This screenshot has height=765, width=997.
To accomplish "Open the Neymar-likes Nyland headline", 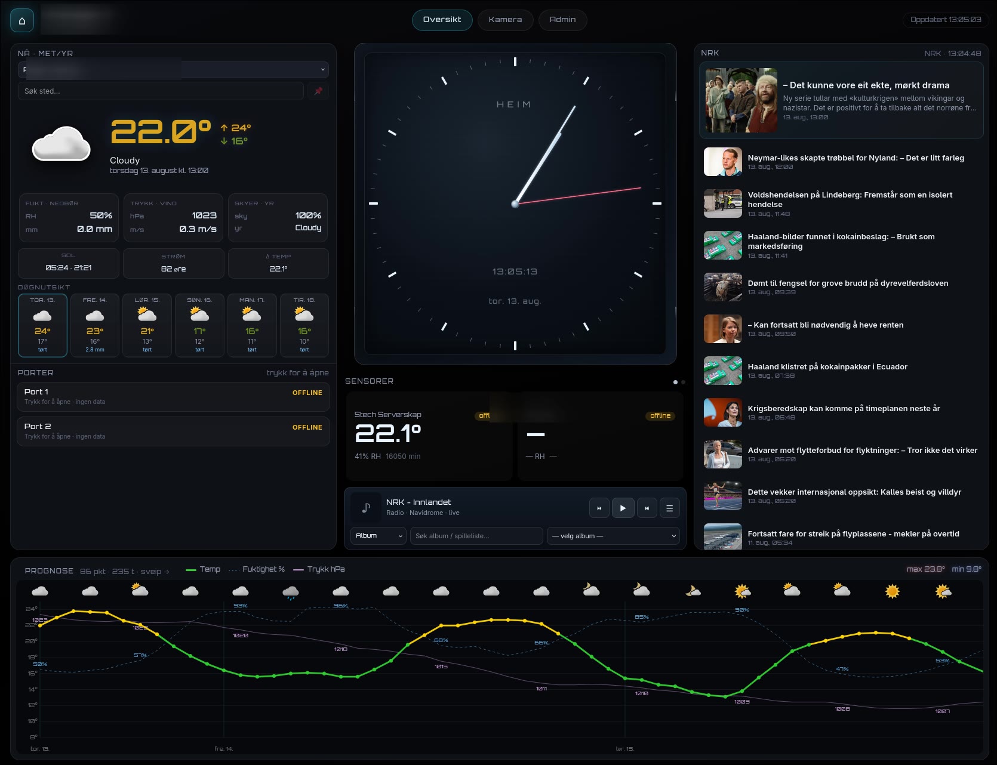I will click(x=856, y=158).
